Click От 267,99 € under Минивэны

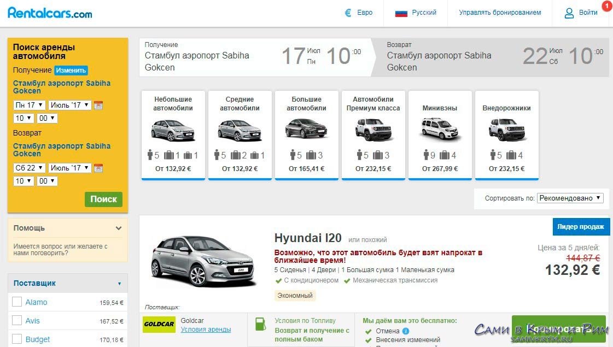[x=440, y=169]
